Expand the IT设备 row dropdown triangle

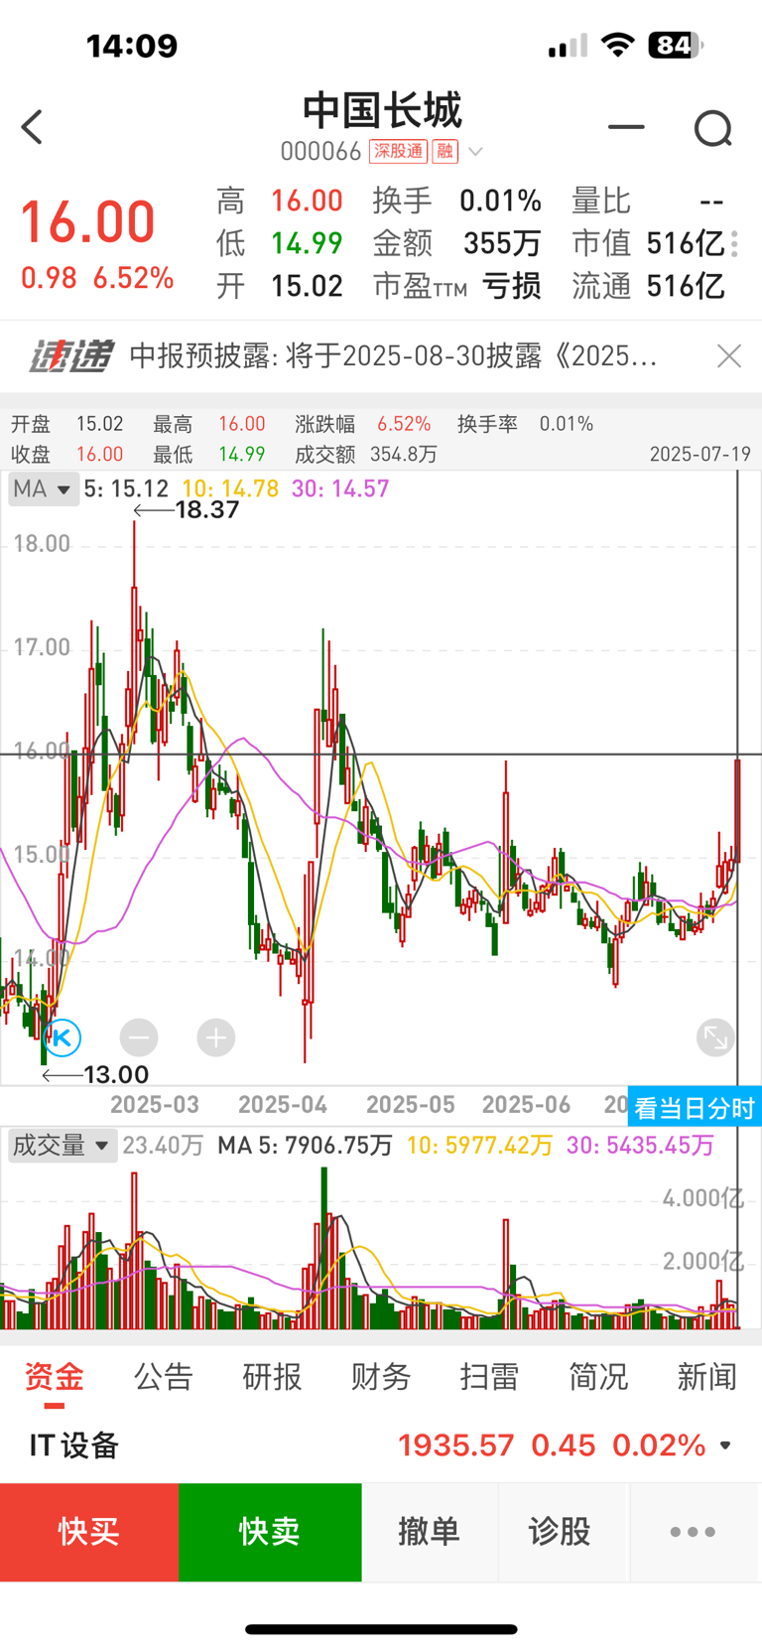725,1445
